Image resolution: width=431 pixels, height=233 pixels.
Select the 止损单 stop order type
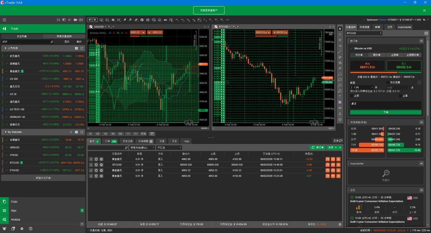pos(394,55)
